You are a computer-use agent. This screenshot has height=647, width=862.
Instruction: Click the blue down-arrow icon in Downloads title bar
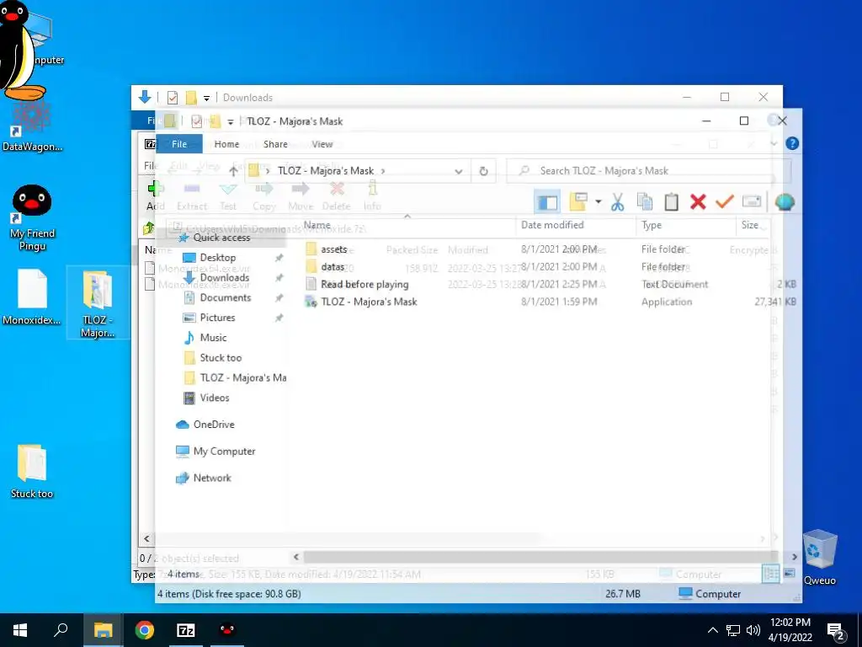pyautogui.click(x=145, y=98)
